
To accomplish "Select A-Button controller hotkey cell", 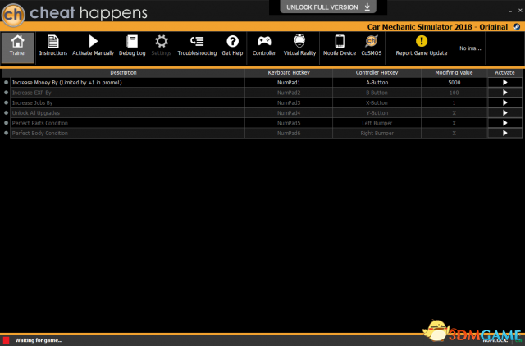I will click(x=377, y=83).
